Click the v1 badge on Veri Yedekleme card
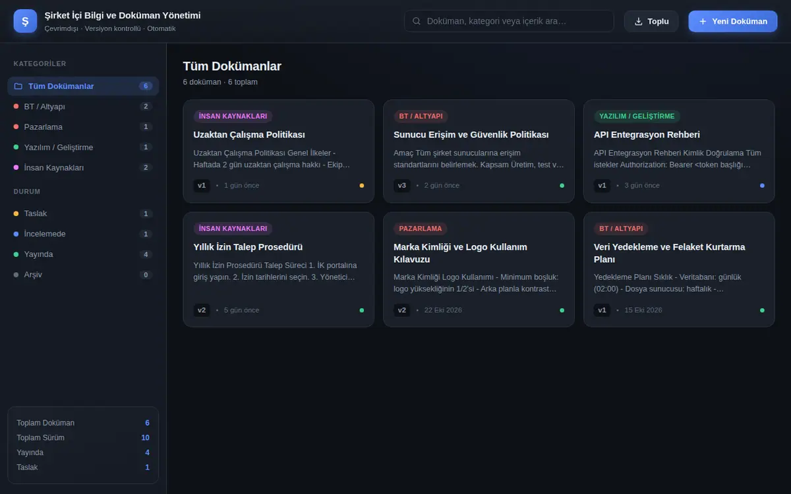The width and height of the screenshot is (791, 494). tap(602, 310)
